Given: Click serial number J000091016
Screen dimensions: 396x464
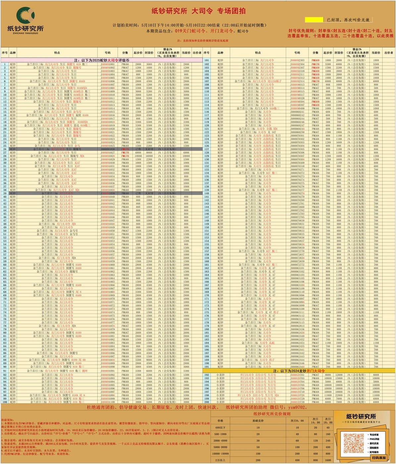Looking at the screenshot, I should click(107, 115).
